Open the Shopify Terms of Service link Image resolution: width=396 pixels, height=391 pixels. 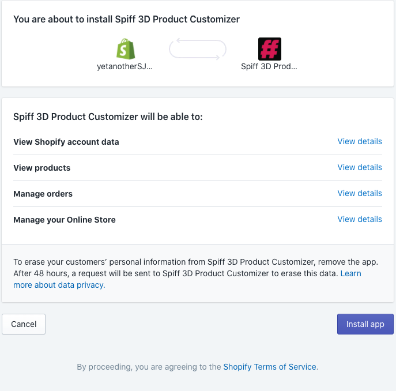coord(269,367)
